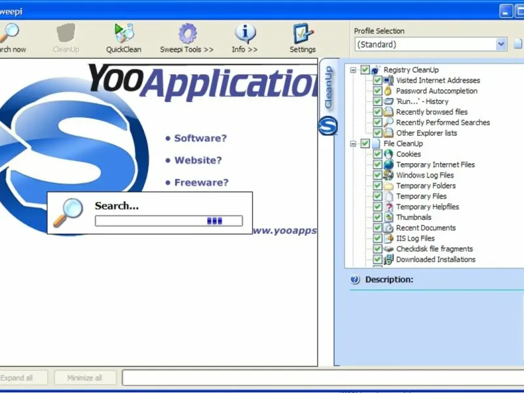524x393 pixels.
Task: Click the File CleanUp page icon
Action: coord(376,143)
